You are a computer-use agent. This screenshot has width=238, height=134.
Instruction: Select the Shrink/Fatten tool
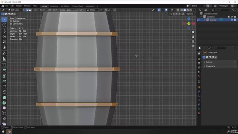(x=4, y=119)
